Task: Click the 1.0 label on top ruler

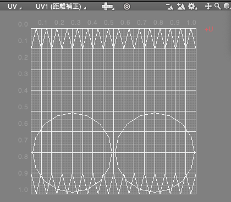Action: (191, 23)
